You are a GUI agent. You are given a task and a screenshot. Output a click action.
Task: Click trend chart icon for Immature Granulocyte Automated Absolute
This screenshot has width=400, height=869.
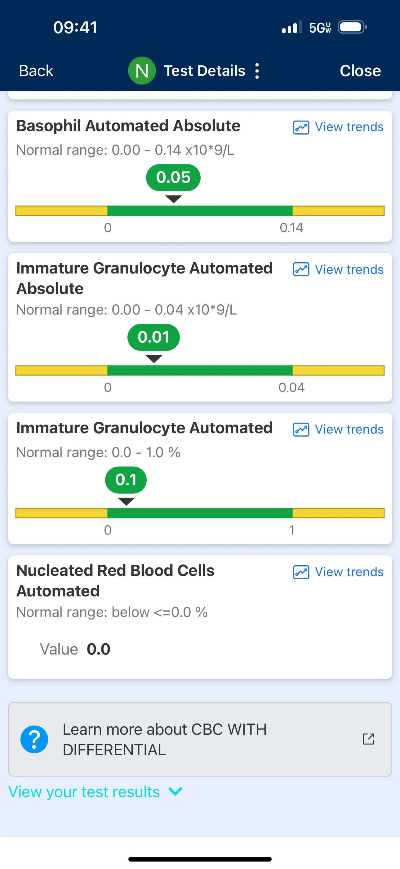click(301, 269)
